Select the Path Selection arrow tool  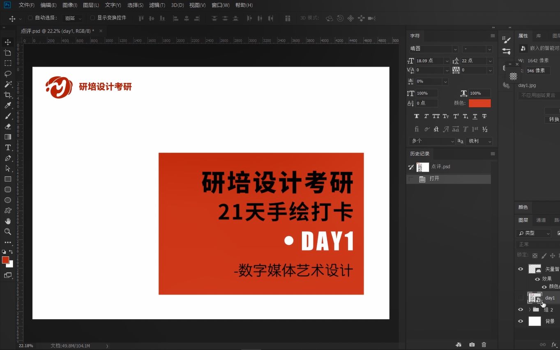(7, 168)
